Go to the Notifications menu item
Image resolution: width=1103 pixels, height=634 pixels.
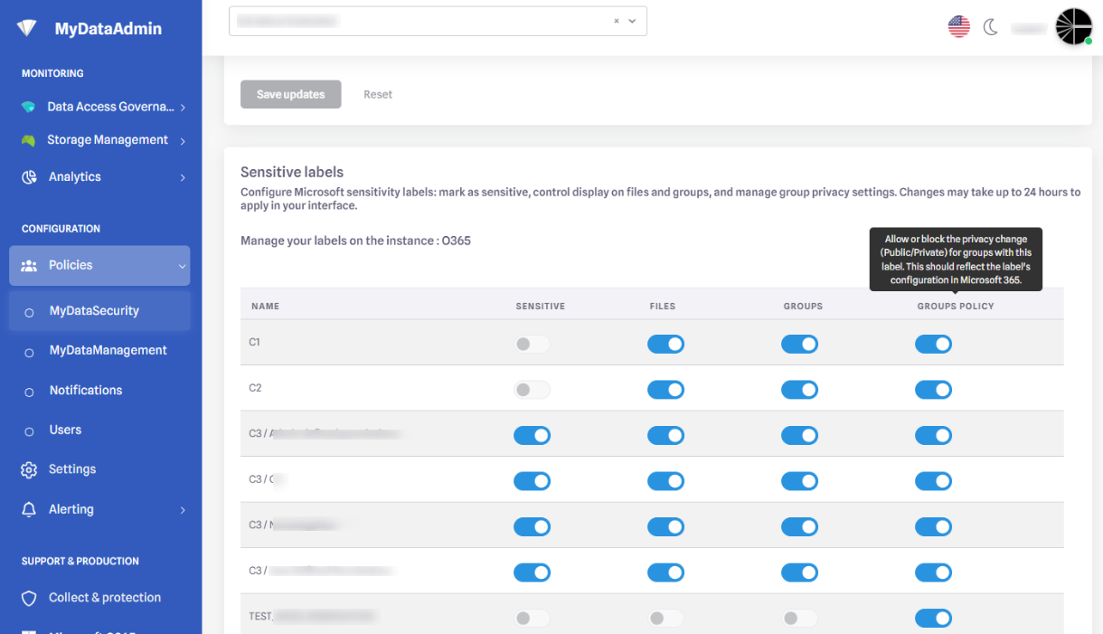[86, 390]
